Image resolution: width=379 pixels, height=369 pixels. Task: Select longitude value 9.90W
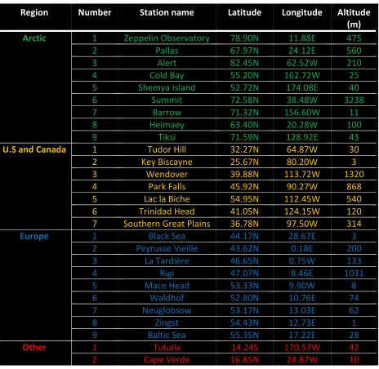tap(302, 286)
